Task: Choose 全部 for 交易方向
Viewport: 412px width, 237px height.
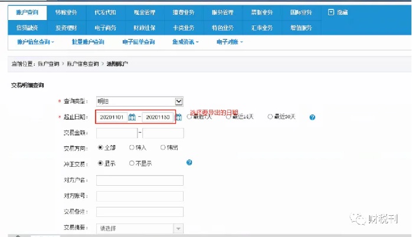Action: click(100, 147)
